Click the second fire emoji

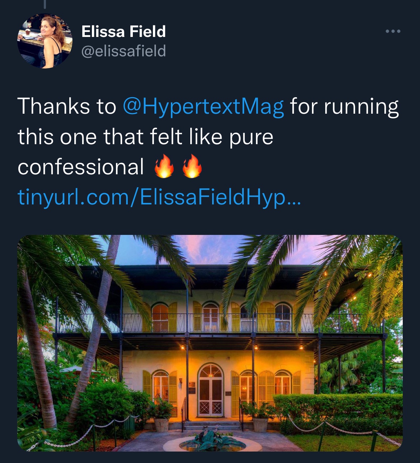point(192,167)
